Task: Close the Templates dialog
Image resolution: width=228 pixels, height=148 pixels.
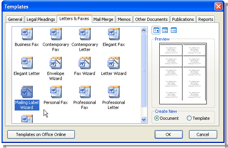Action: point(218,7)
